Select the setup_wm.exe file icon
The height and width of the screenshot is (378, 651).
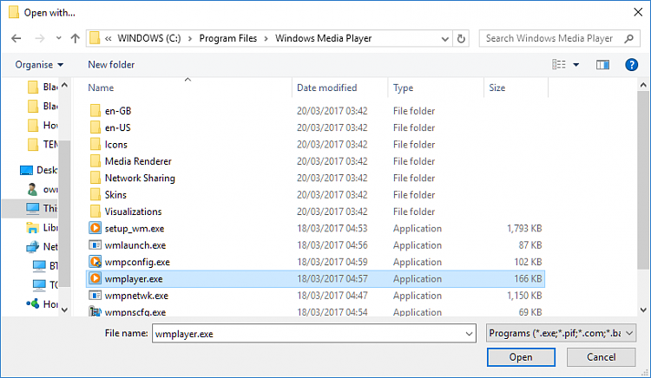pos(95,229)
